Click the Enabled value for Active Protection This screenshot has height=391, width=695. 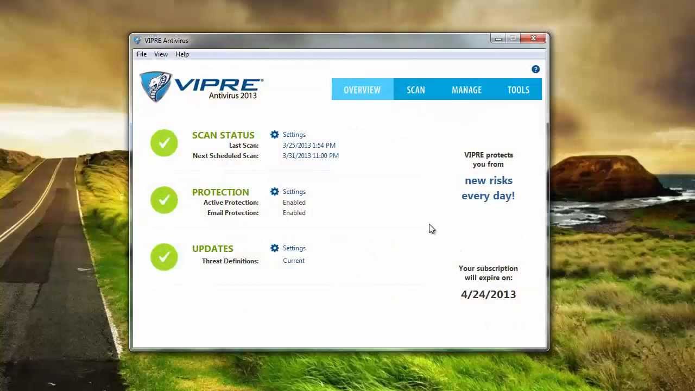294,203
